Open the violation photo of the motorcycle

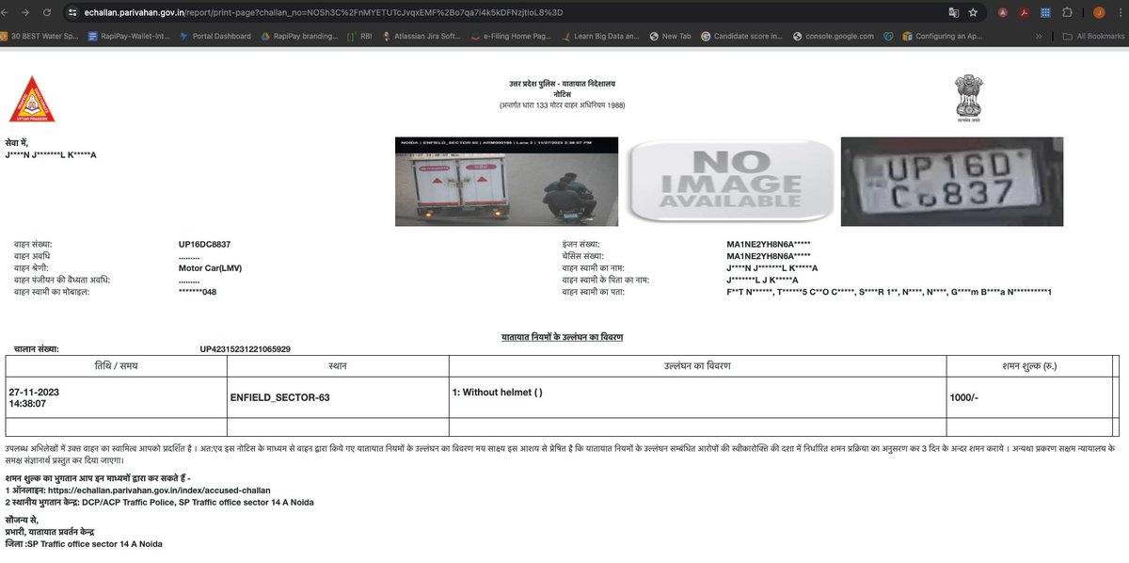[506, 182]
